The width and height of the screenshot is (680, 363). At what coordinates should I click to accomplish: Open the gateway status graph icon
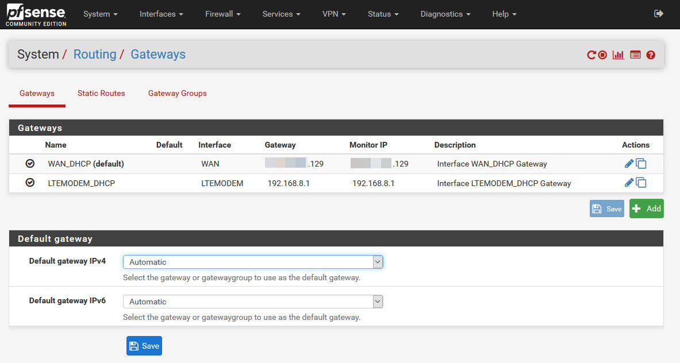[618, 55]
